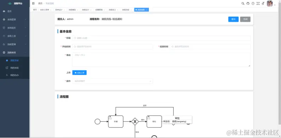Select 流程发起 in the sidebar
This screenshot has width=281, height=138.
[x=15, y=61]
